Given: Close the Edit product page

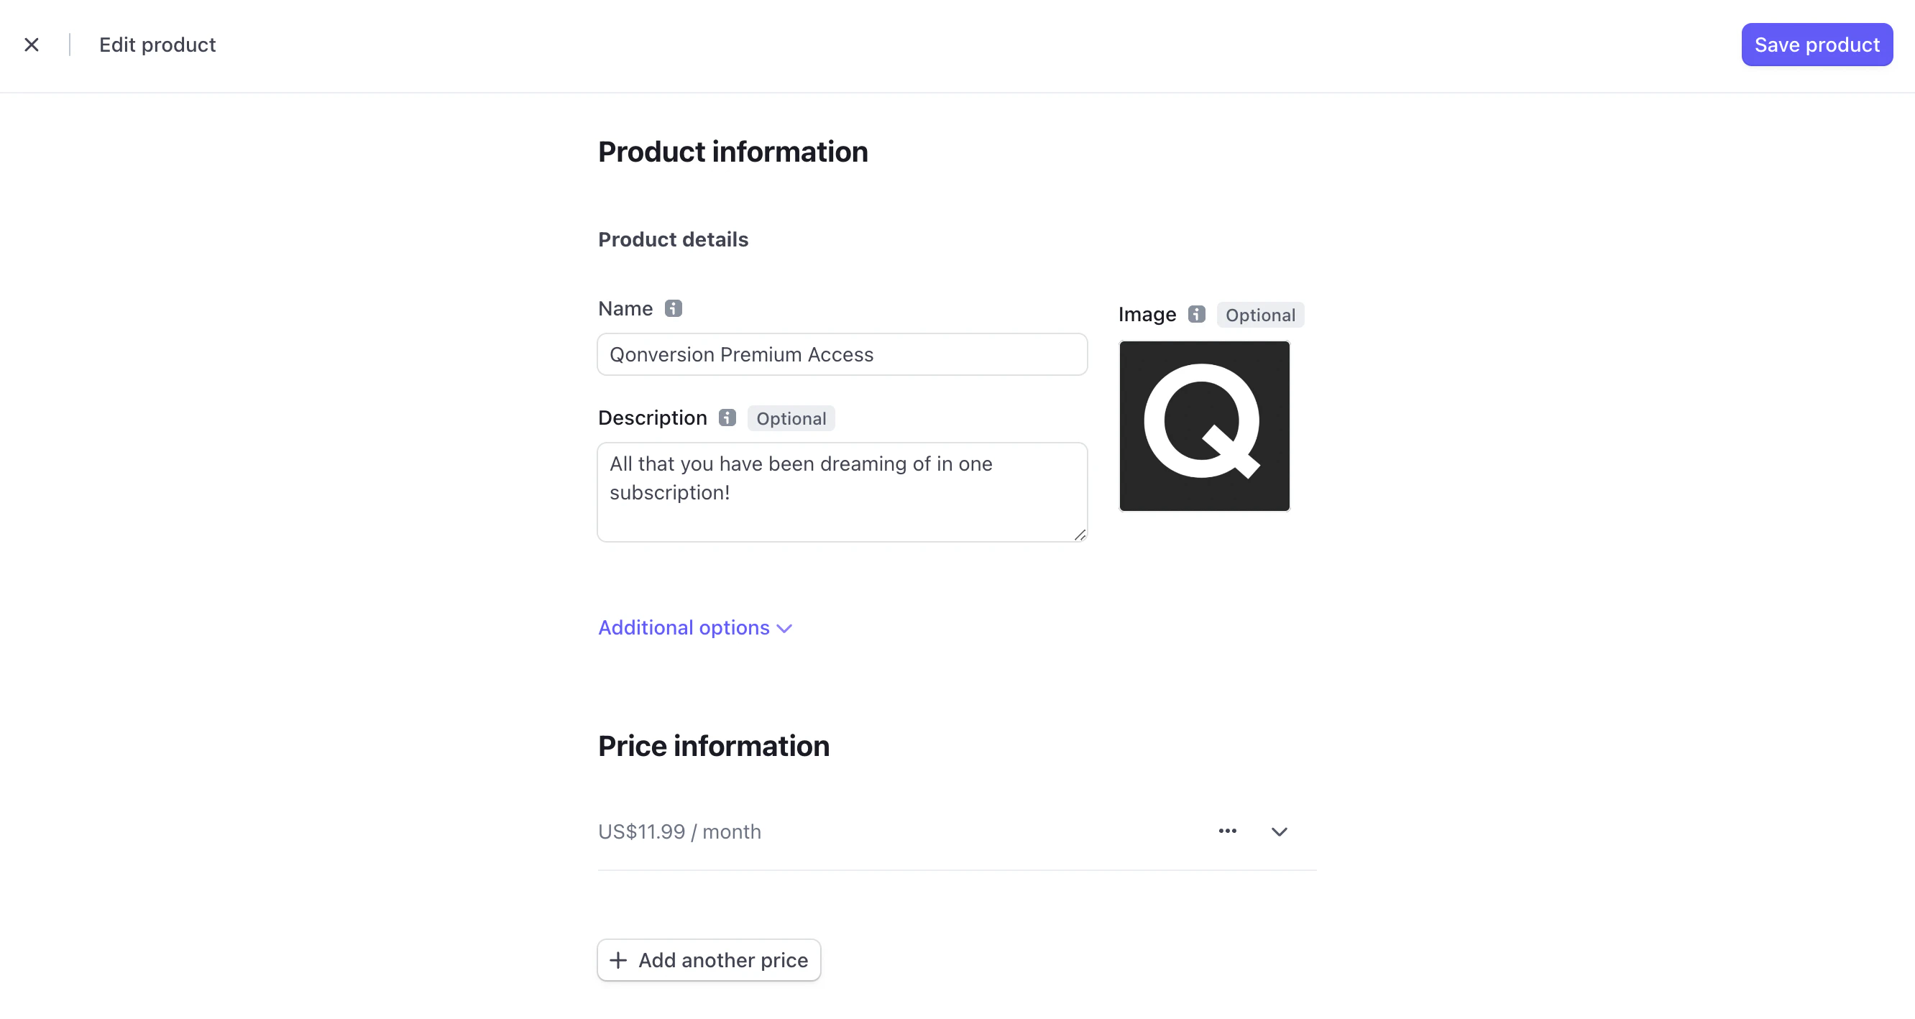Looking at the screenshot, I should [x=31, y=45].
